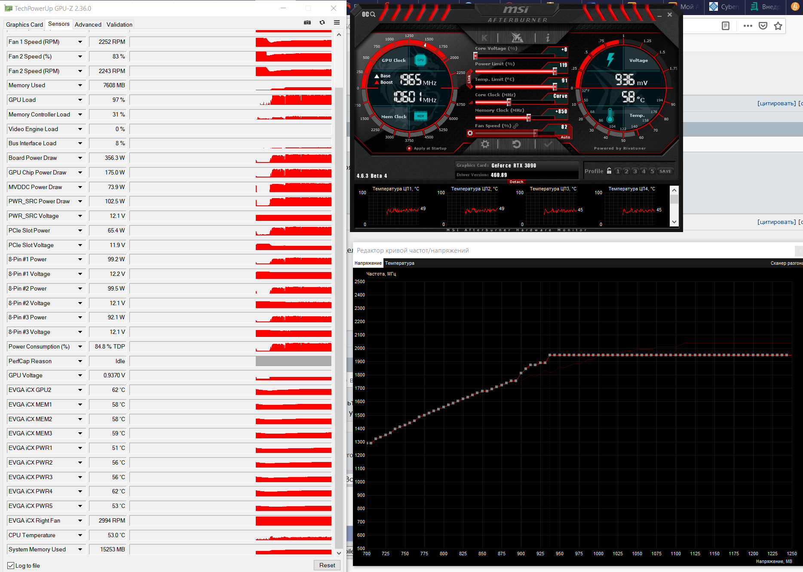Click the GPU chip icon in Afterburner

[420, 60]
